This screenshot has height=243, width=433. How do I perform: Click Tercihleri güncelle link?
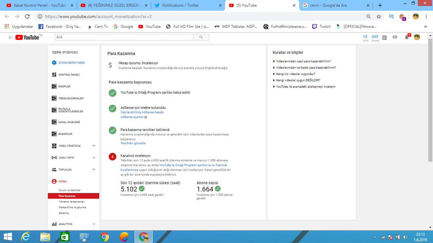pos(133,143)
